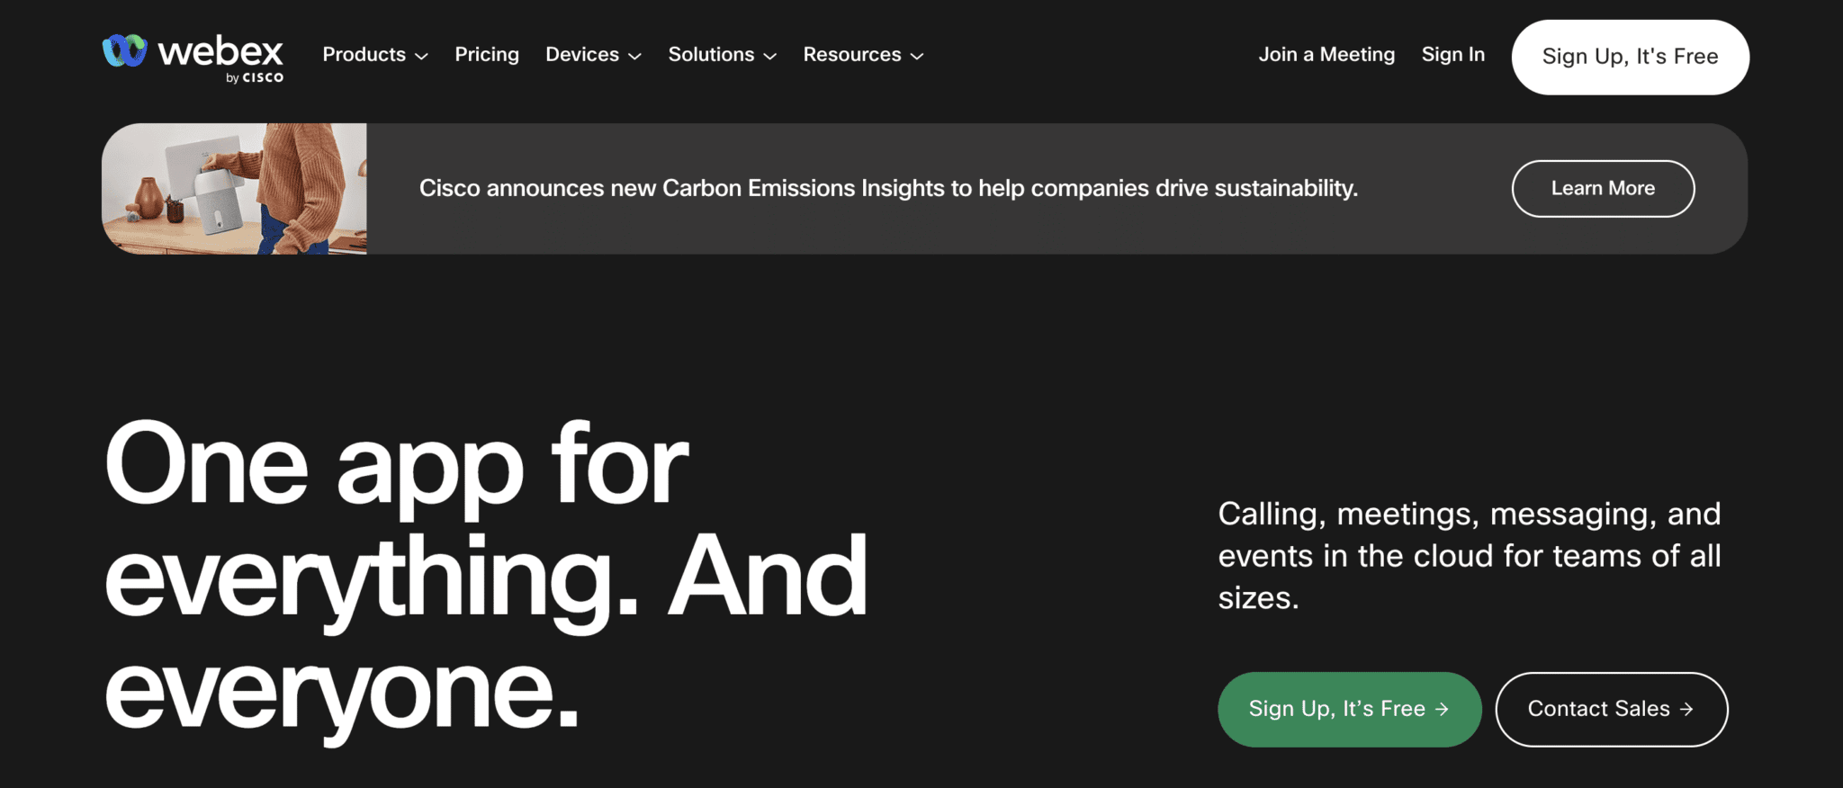Click the Sign In link
1843x788 pixels.
tap(1453, 55)
